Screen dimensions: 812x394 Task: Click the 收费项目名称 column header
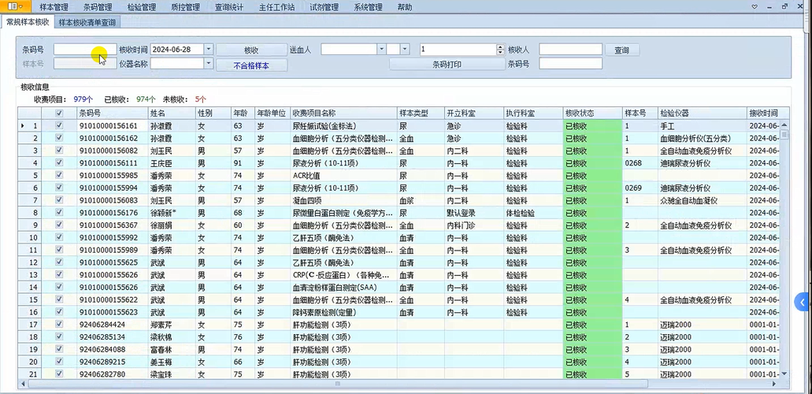(343, 113)
